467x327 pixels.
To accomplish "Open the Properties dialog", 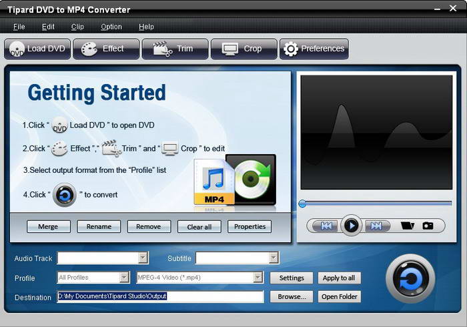I will [x=250, y=227].
